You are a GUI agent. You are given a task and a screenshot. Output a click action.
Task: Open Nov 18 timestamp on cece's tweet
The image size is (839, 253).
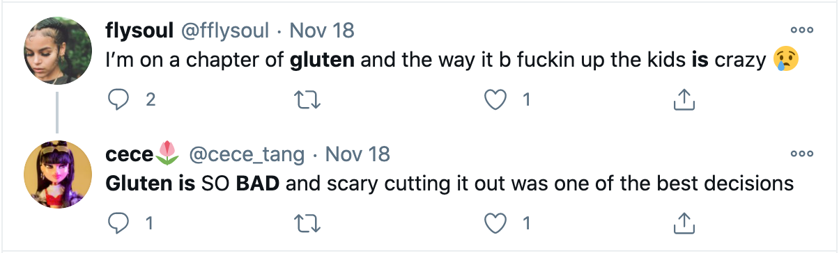click(x=357, y=154)
